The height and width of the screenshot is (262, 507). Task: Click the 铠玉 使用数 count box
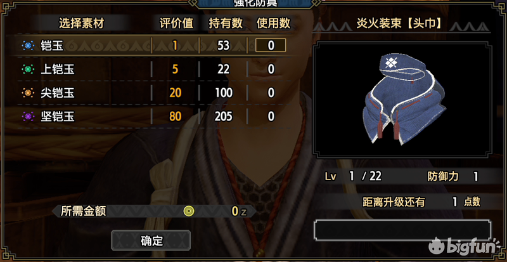(271, 45)
